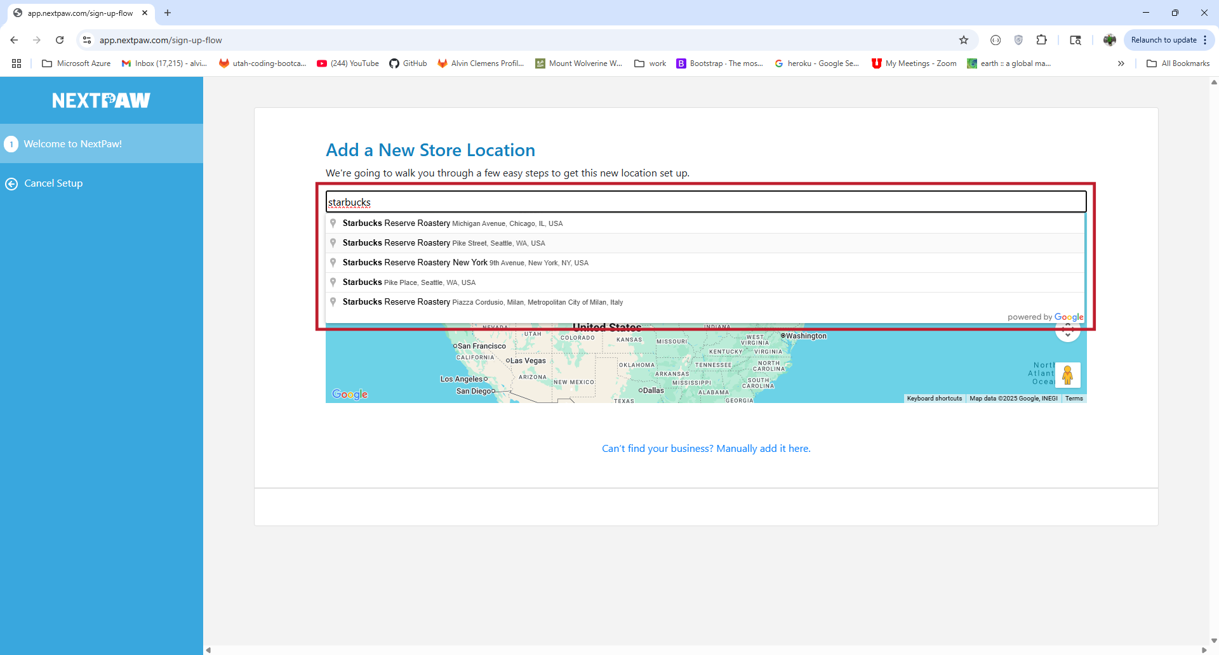Click the starbucks search field
Screen dimensions: 1219x655
[706, 202]
